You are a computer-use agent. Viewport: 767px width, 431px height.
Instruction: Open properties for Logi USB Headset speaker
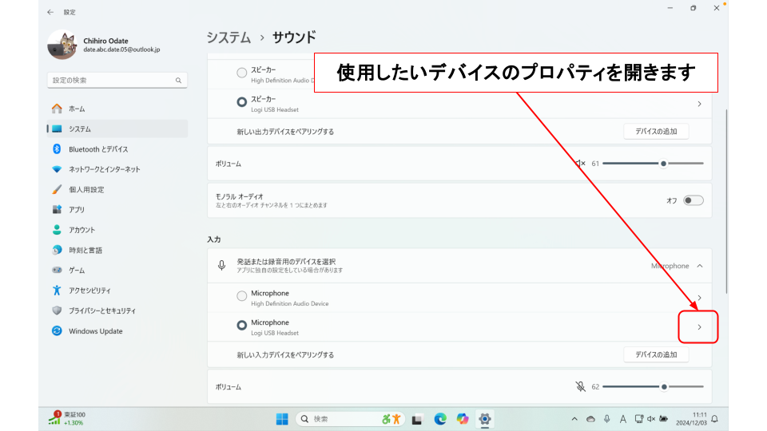coord(699,104)
